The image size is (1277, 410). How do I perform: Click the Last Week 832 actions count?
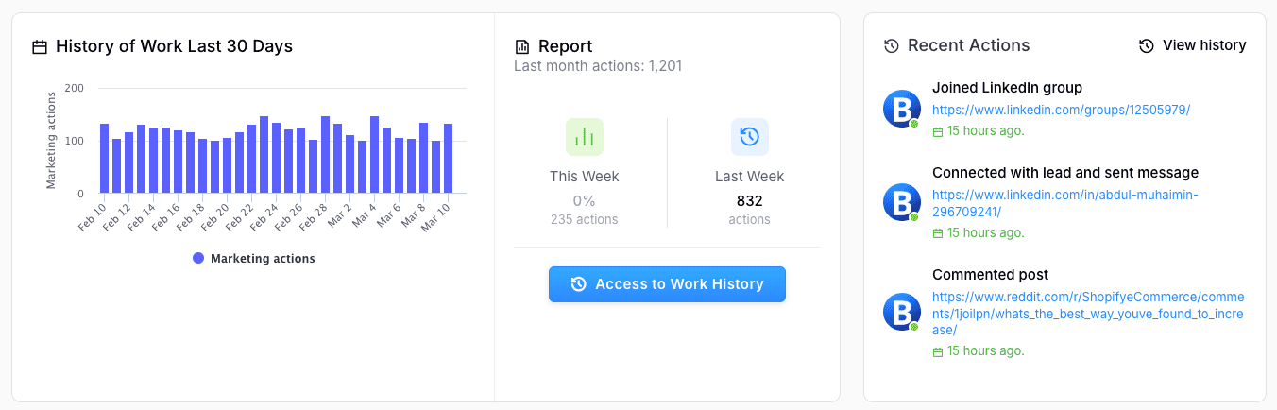(749, 201)
